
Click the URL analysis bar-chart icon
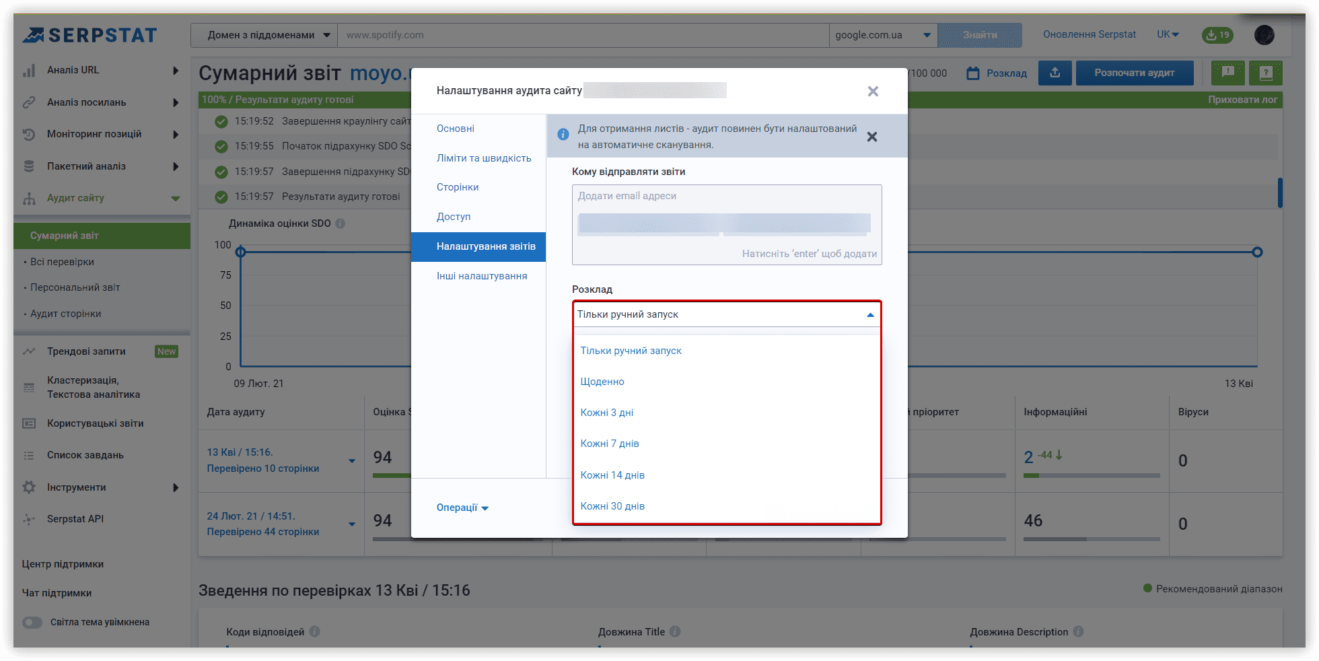pos(29,70)
